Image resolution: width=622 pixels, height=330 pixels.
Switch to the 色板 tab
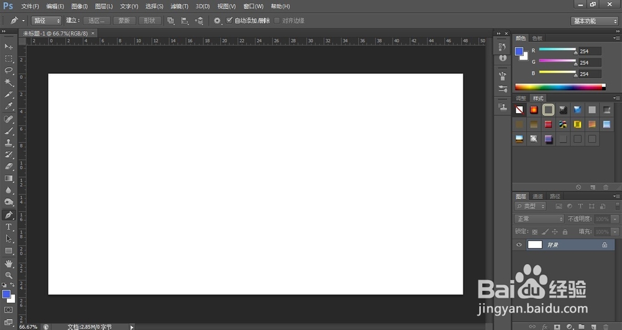[537, 38]
